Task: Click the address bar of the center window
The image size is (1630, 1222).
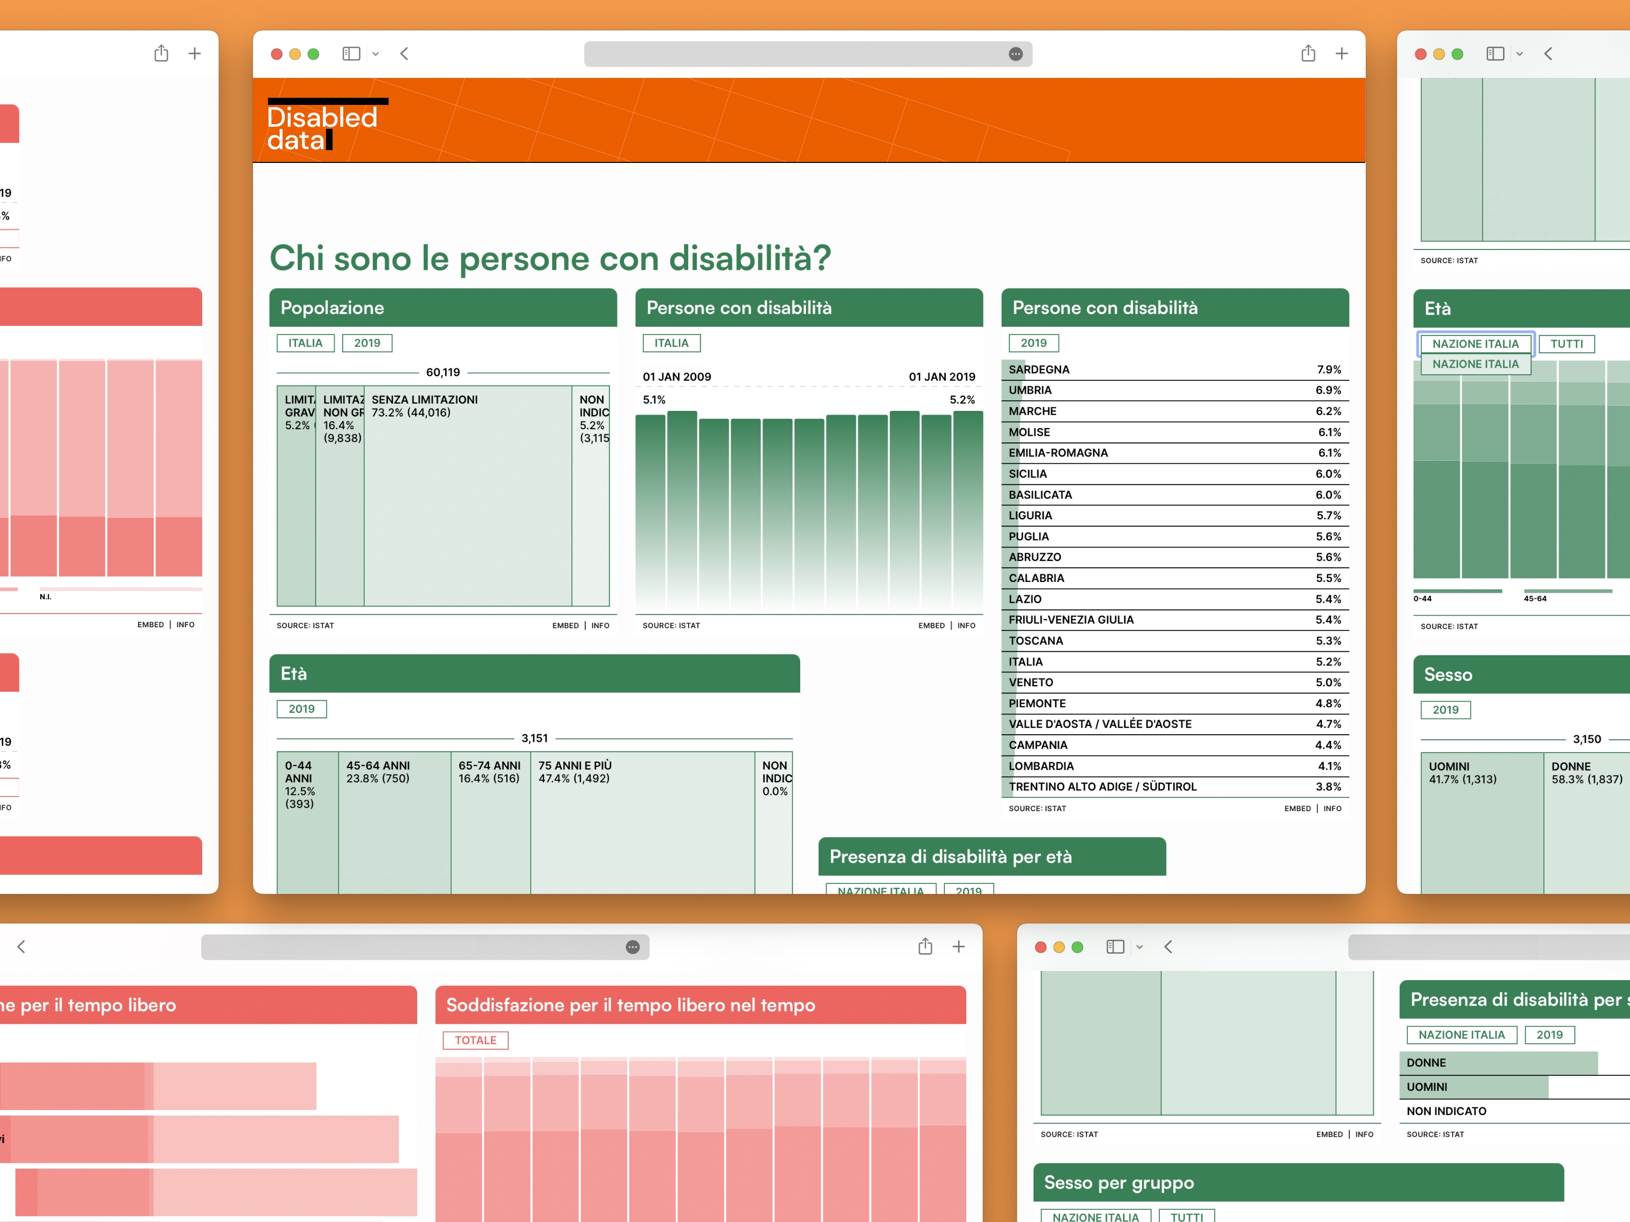Action: click(808, 54)
